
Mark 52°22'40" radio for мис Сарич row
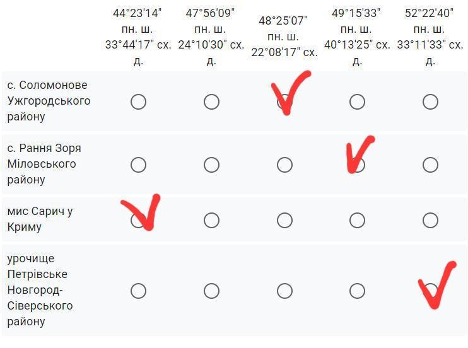430,220
